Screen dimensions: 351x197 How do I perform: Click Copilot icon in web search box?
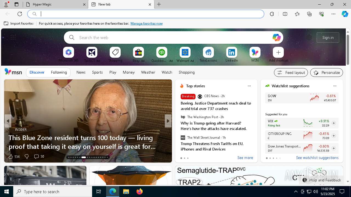coord(276,37)
